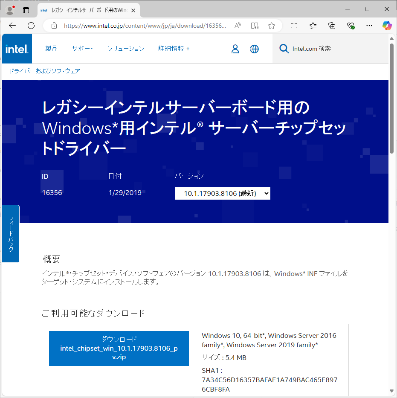Open the サポート navigation menu
Screen dimensions: 397x398
pos(83,49)
